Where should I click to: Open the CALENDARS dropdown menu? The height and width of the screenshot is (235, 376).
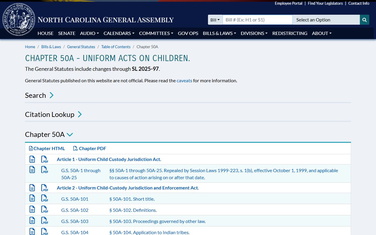tap(119, 33)
